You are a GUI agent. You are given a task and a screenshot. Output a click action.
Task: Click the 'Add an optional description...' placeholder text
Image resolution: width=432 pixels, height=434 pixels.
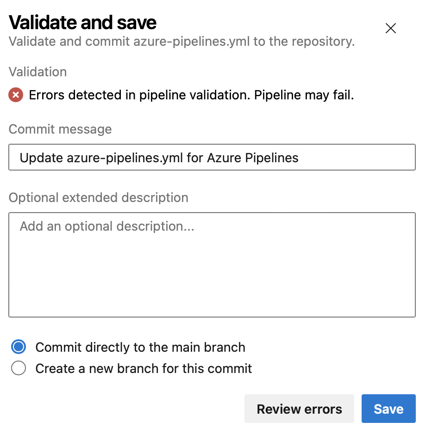[107, 226]
